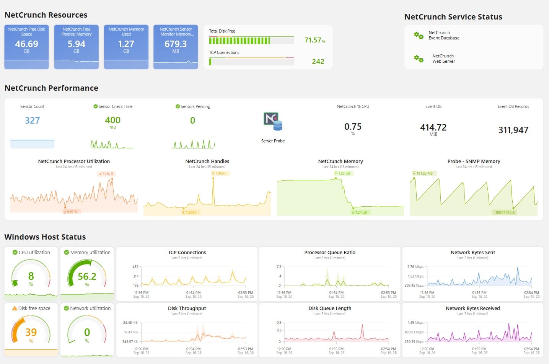Open the NetCrunch Memory Used tile
Screen dimensions: 549x364
coord(126,47)
